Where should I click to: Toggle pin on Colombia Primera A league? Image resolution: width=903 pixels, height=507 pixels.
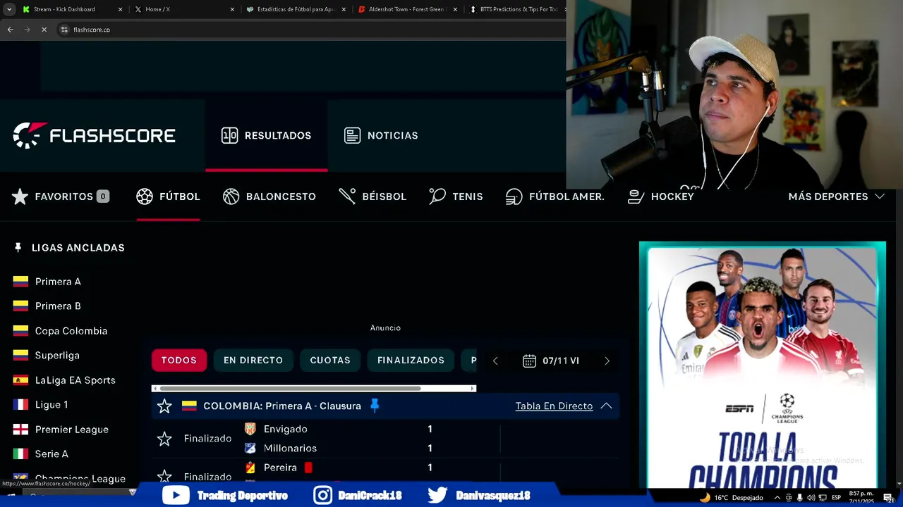pos(375,406)
